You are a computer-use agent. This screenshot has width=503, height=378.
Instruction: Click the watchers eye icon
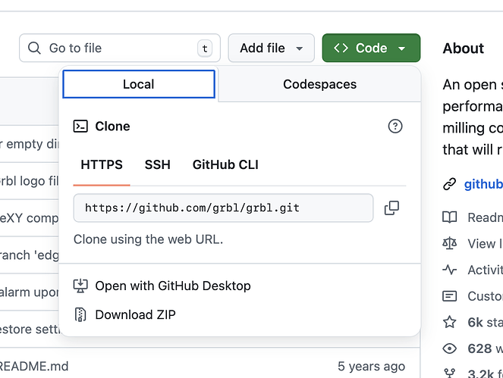click(450, 348)
